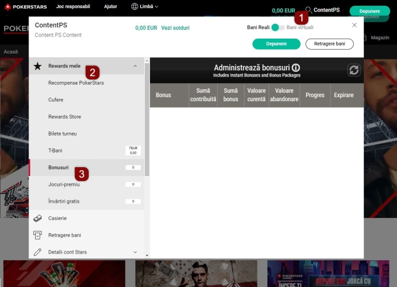The height and width of the screenshot is (287, 397).
Task: Click the star icon for Rewards mele
Action: (37, 66)
